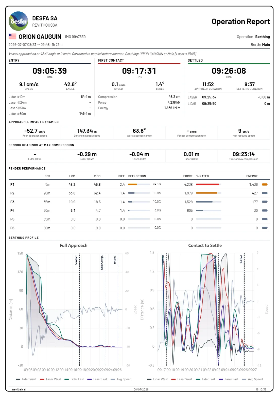
Task: Click the Energy 1,436 kN·m value
Action: [172, 108]
